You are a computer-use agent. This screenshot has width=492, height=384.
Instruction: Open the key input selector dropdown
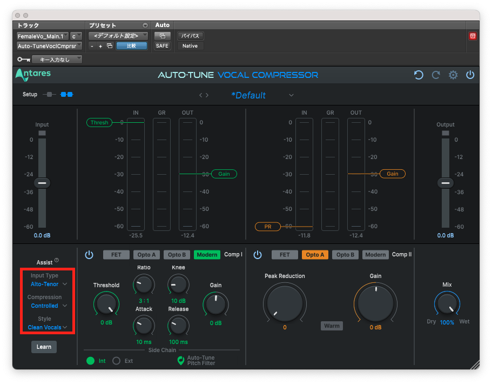pyautogui.click(x=57, y=59)
